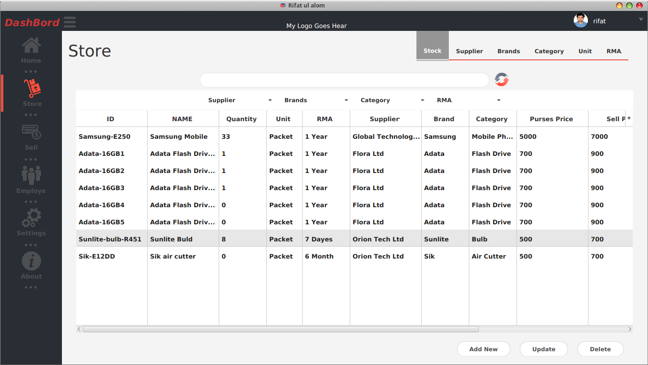Open the Home section icon
648x365 pixels.
click(x=31, y=45)
